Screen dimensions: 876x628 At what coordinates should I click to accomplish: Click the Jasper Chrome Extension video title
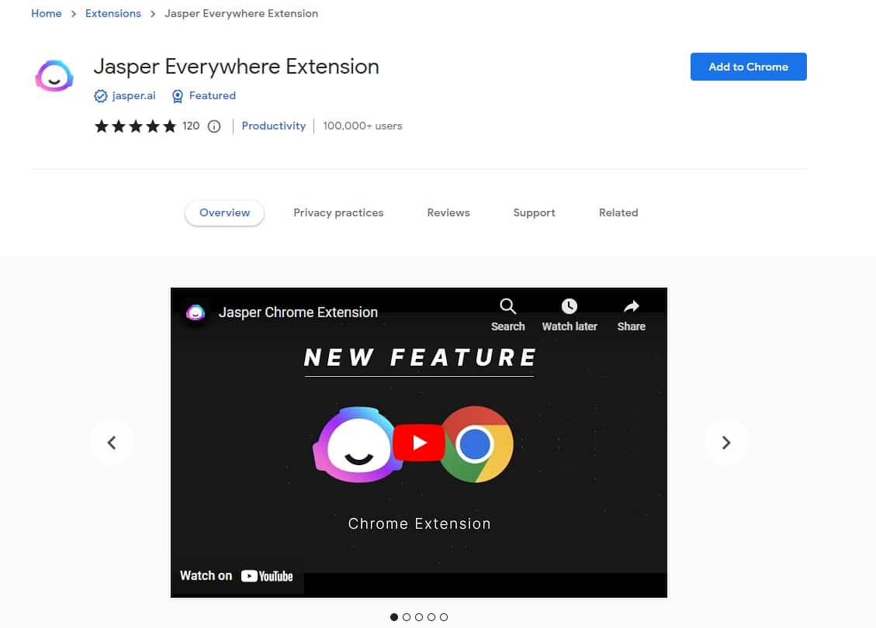(x=298, y=312)
